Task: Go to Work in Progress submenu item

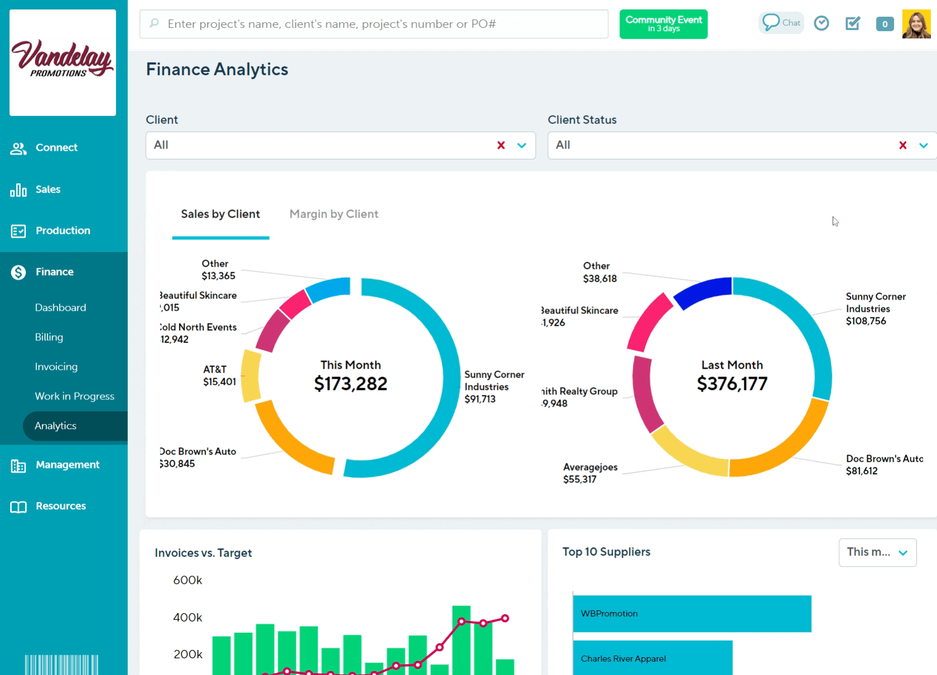Action: (74, 396)
